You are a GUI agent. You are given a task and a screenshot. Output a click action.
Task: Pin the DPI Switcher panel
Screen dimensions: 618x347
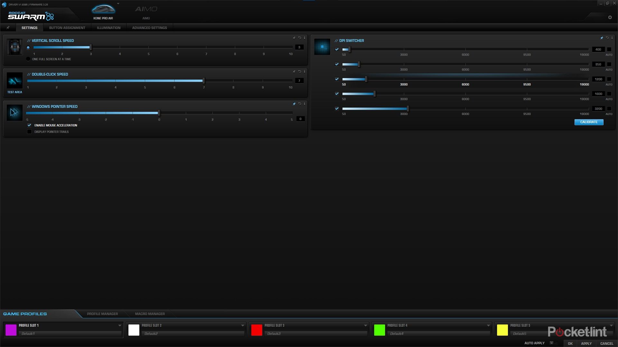[601, 38]
